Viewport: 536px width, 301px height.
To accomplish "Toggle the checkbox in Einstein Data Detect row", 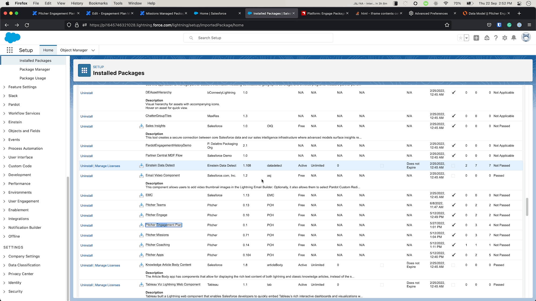I will point(382,166).
